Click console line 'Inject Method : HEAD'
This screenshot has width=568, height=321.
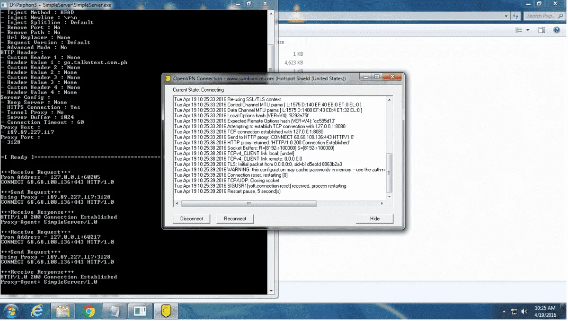pos(37,13)
